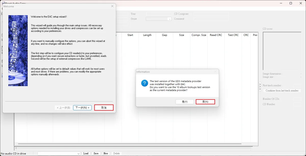Close the main Exact Audio Copy window
The height and width of the screenshot is (156, 306).
301,3
